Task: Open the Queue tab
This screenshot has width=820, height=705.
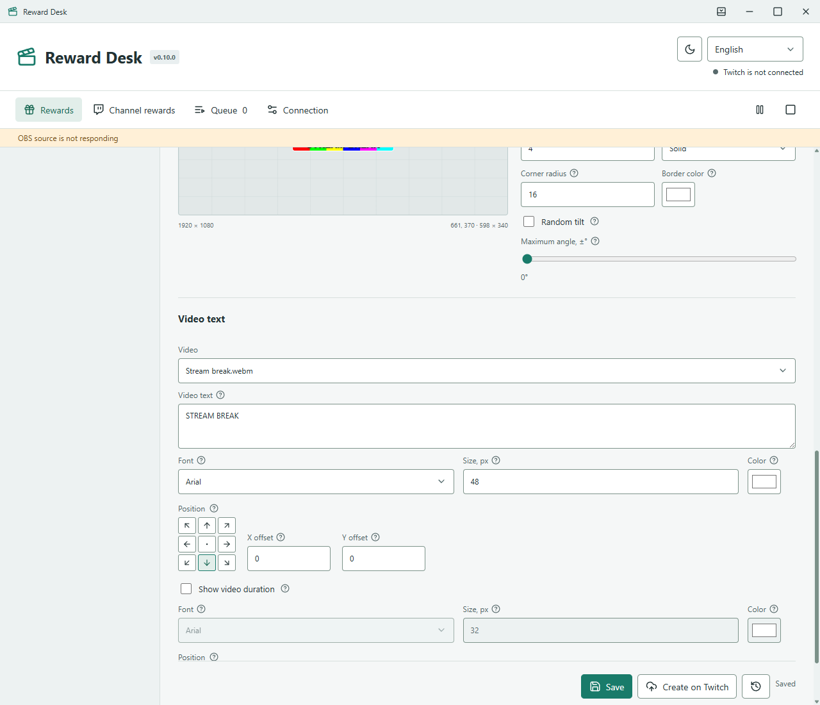Action: coord(221,110)
